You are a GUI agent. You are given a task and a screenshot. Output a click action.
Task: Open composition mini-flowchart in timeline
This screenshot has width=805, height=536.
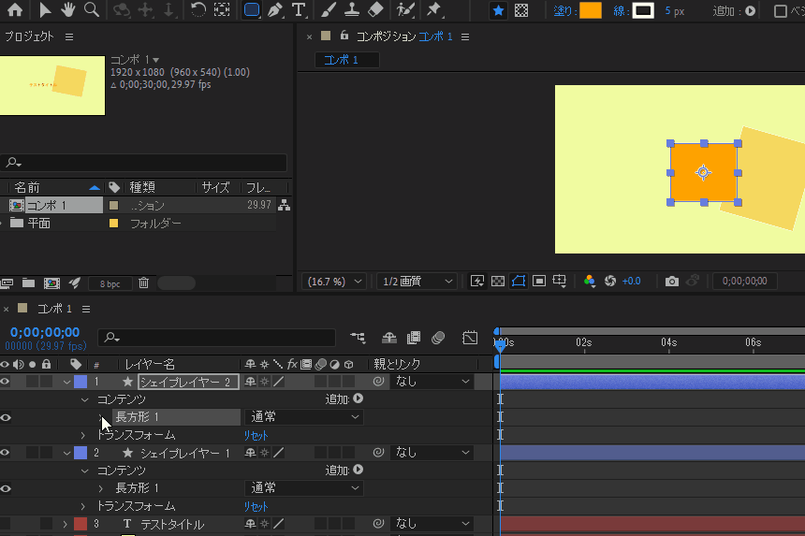coord(358,338)
